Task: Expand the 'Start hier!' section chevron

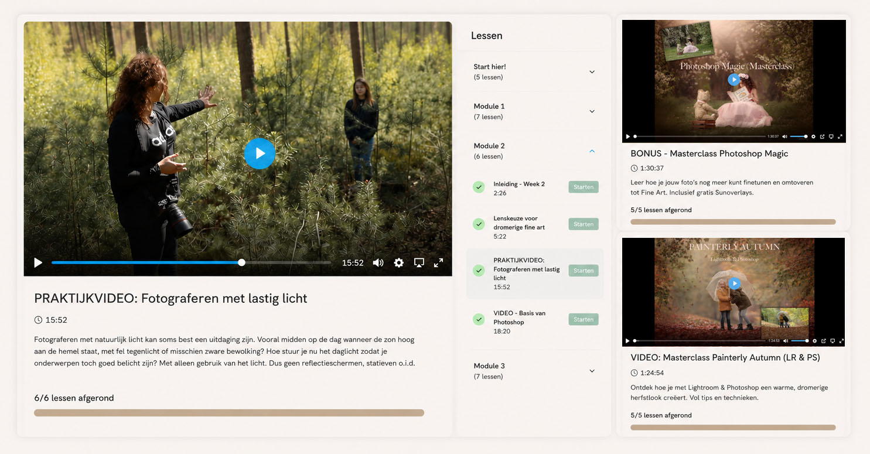Action: (x=592, y=72)
